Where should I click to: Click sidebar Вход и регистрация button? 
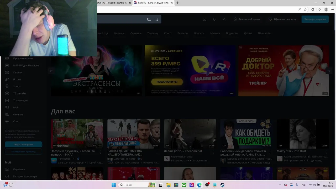(23, 144)
